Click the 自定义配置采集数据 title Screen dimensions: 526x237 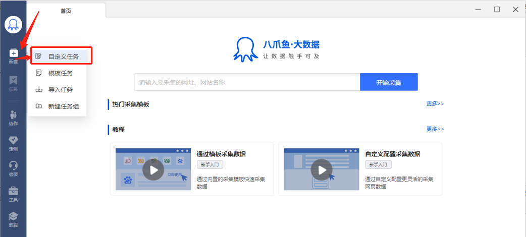[393, 154]
